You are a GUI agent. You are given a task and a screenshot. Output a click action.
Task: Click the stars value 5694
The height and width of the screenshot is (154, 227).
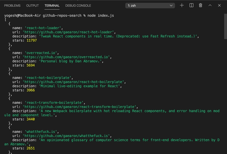31,65
